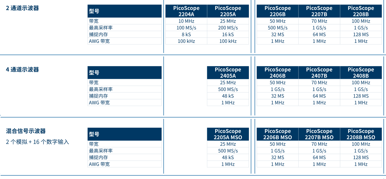
Task: Select the PicoScope 2207B column header
Action: click(319, 11)
